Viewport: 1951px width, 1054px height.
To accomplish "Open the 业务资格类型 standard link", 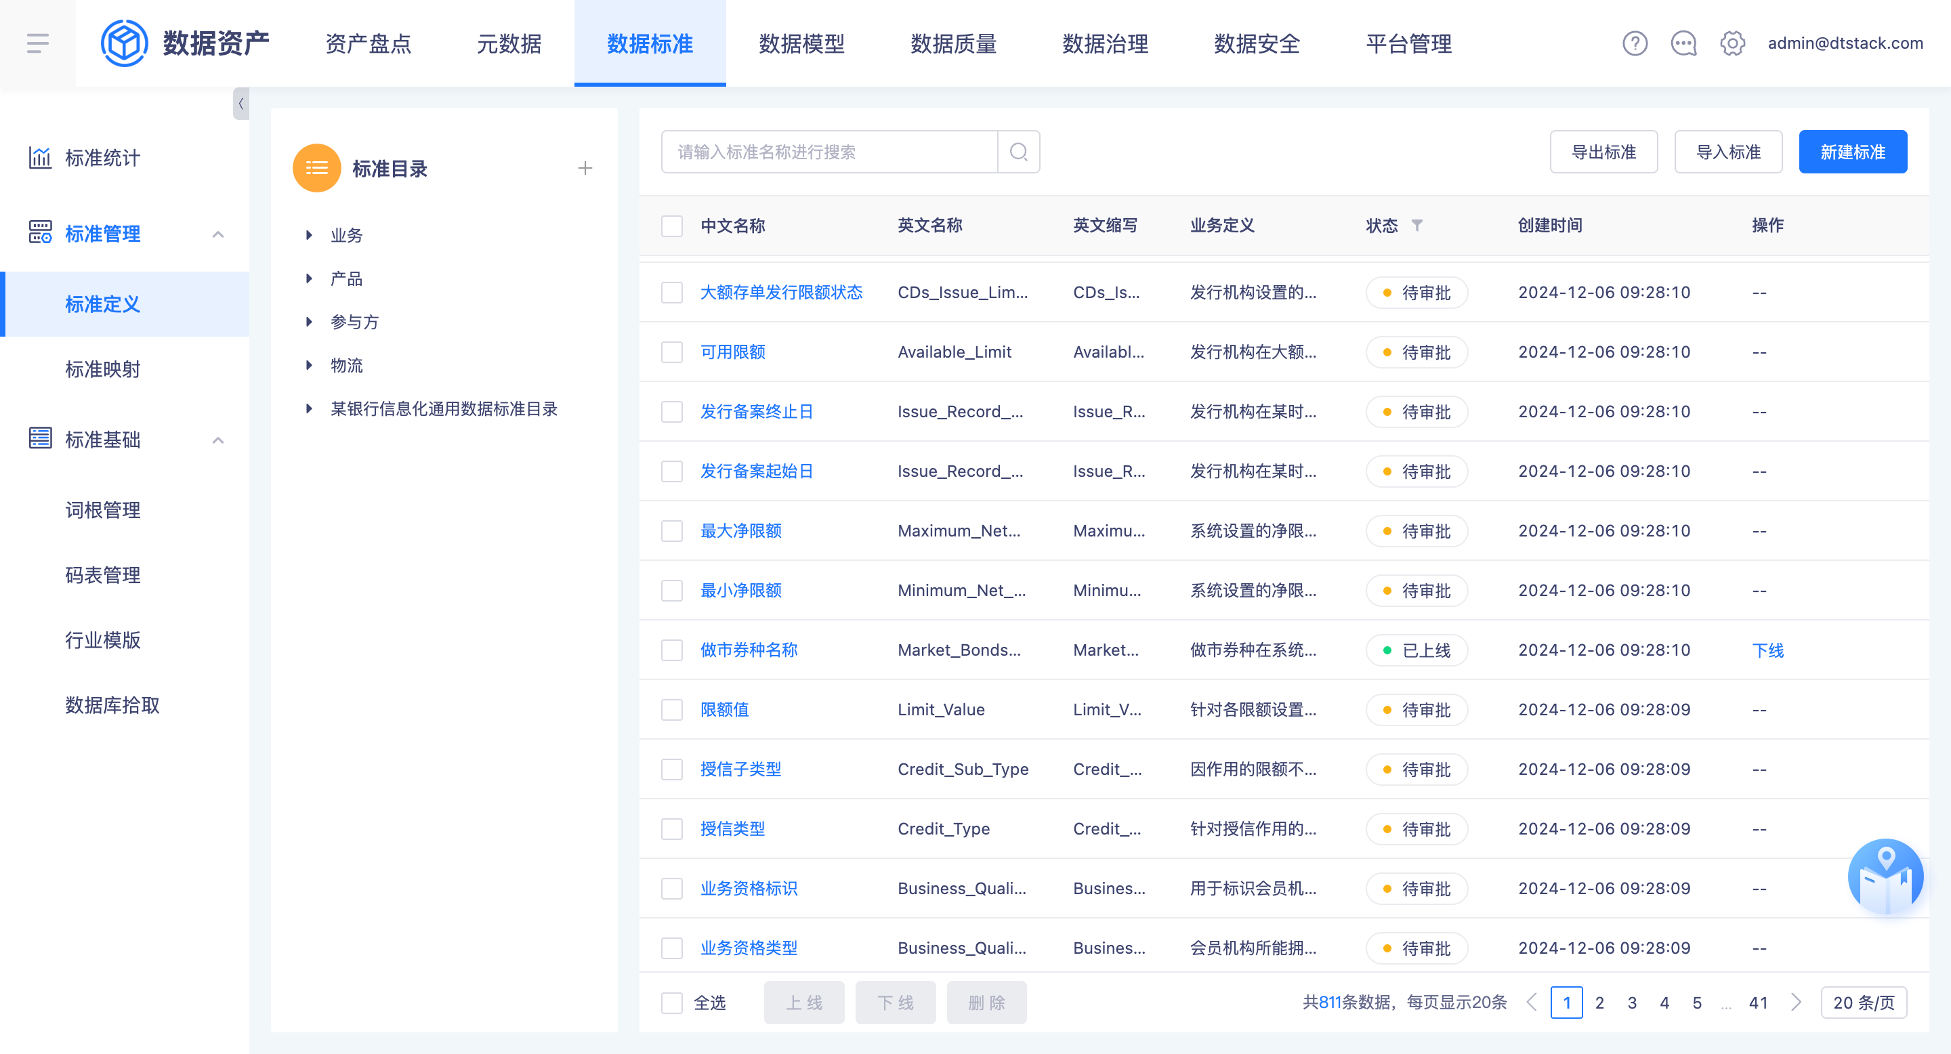I will 749,948.
